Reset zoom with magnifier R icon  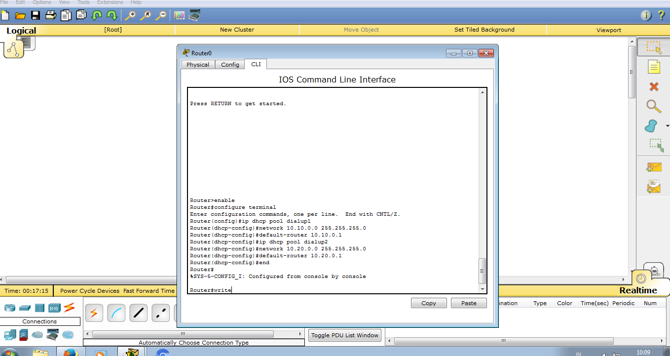[146, 15]
